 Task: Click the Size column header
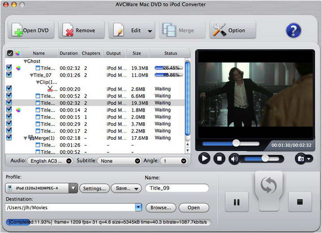pyautogui.click(x=137, y=53)
